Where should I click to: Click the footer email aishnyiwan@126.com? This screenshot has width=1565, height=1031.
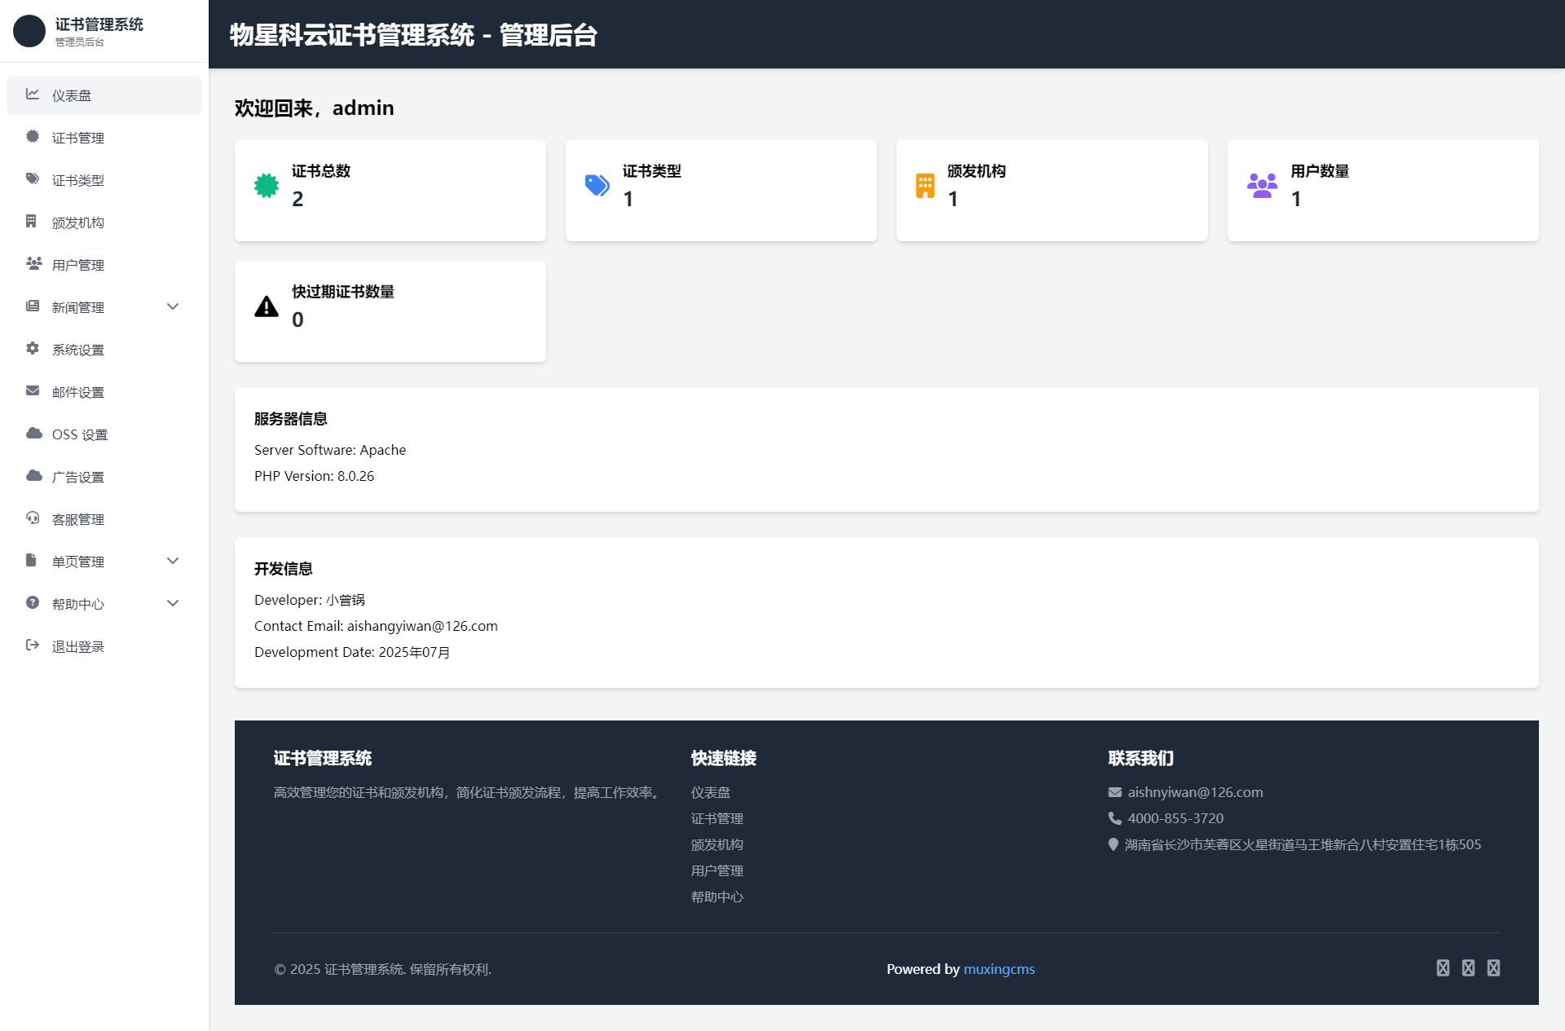pos(1195,792)
